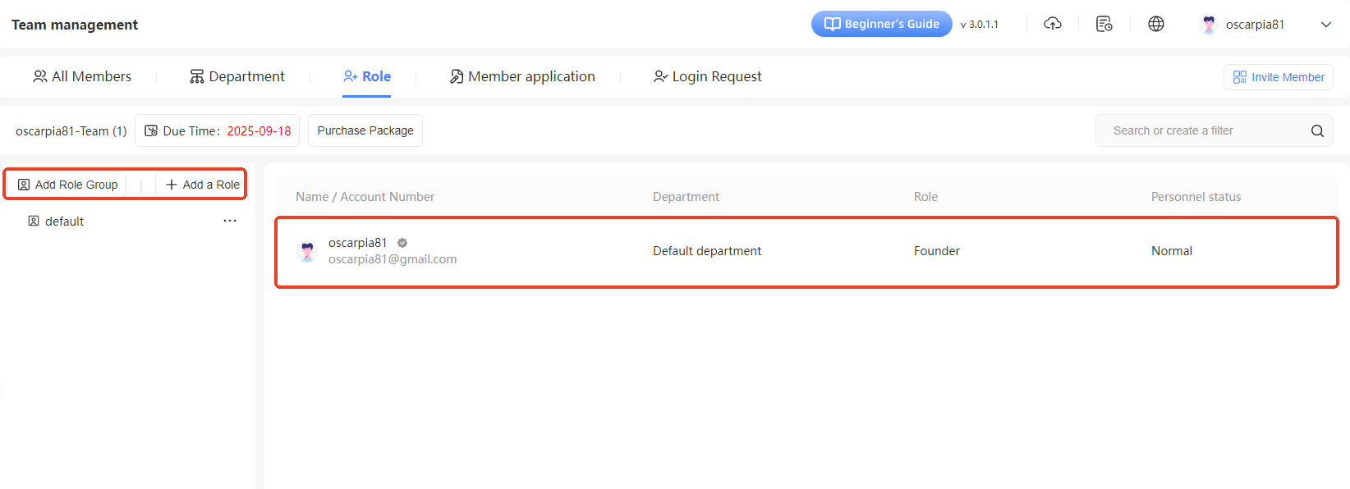Click the verified badge next to oscarpia81
This screenshot has width=1350, height=489.
(x=402, y=243)
